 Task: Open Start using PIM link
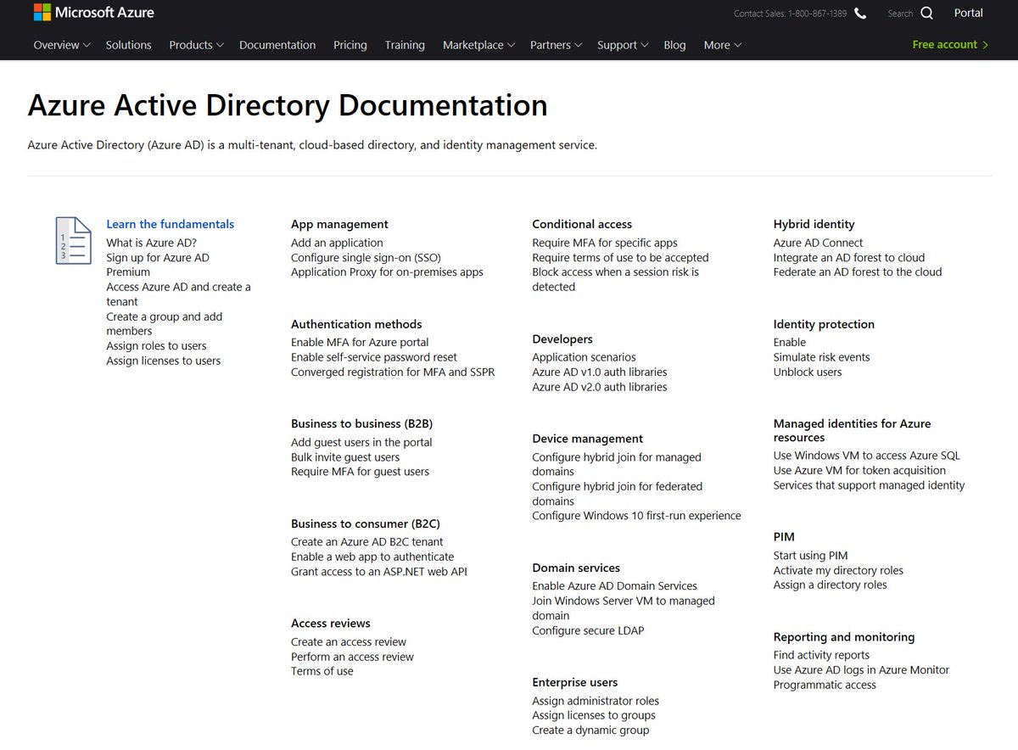click(810, 556)
